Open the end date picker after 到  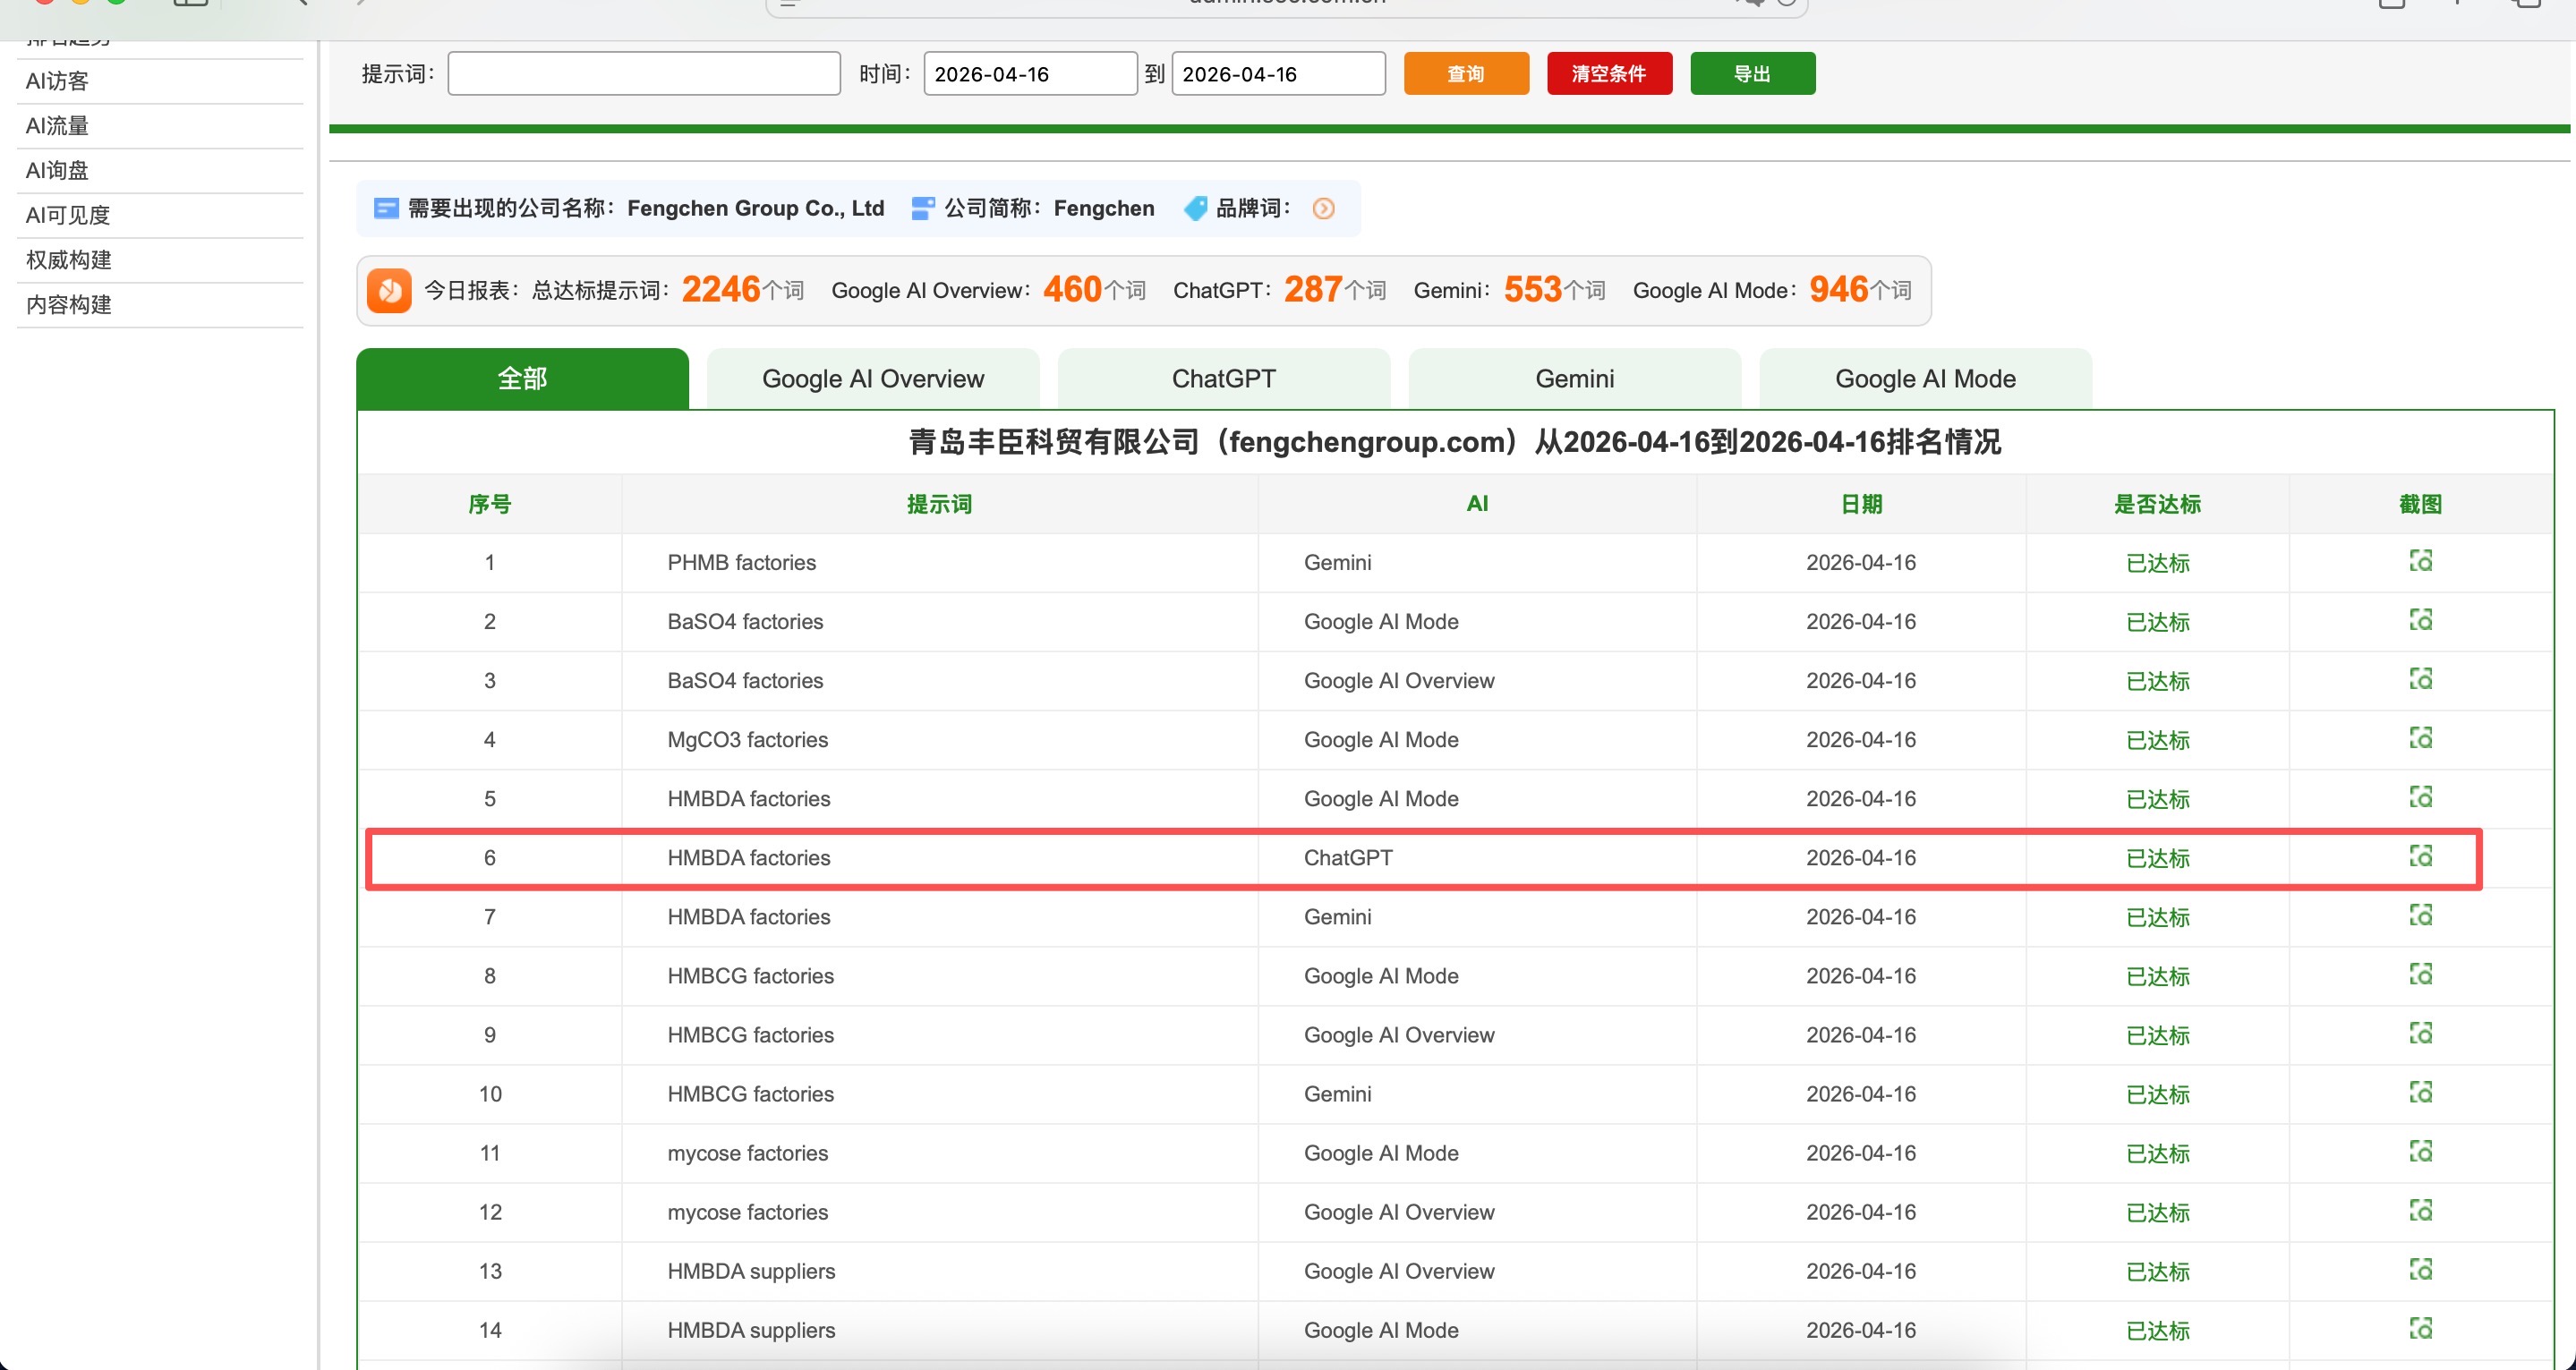click(x=1278, y=73)
